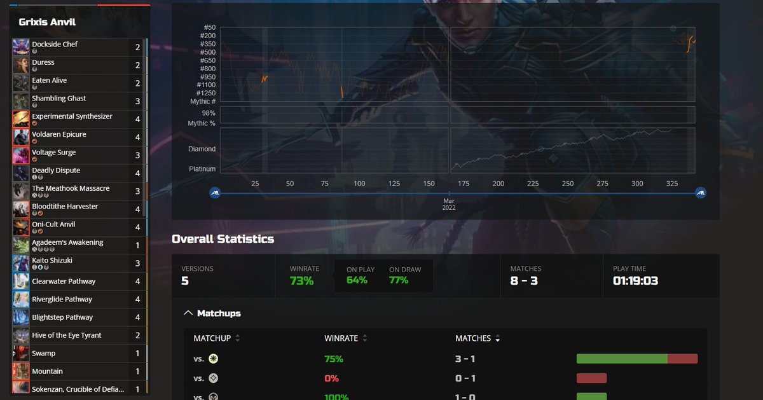Image resolution: width=763 pixels, height=400 pixels.
Task: Click the Mythic # chart axis label
Action: pyautogui.click(x=203, y=102)
